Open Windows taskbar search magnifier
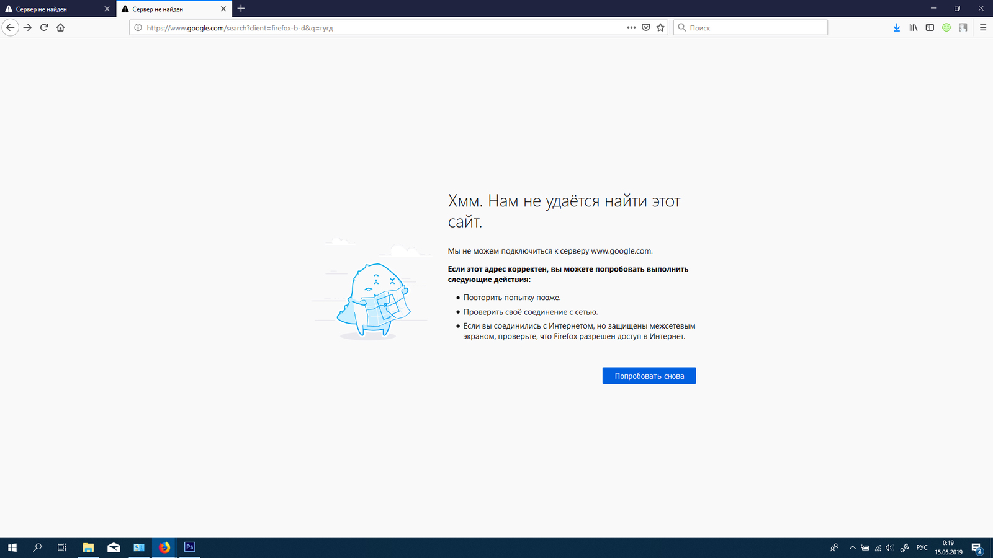Image resolution: width=993 pixels, height=558 pixels. (37, 547)
